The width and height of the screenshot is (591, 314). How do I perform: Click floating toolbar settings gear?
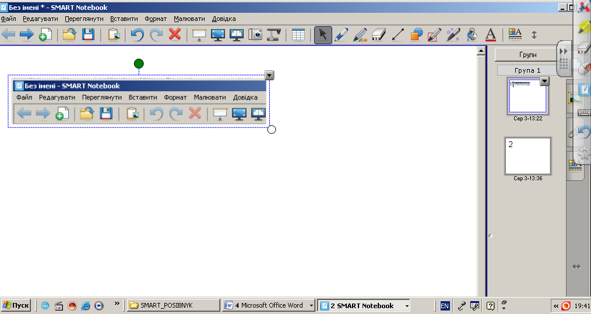584,153
